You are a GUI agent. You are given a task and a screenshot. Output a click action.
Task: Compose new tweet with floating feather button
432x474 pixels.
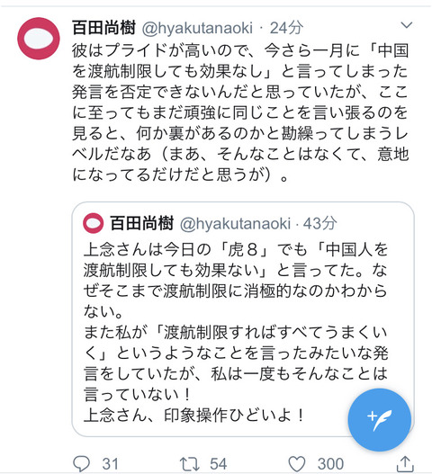click(x=380, y=420)
